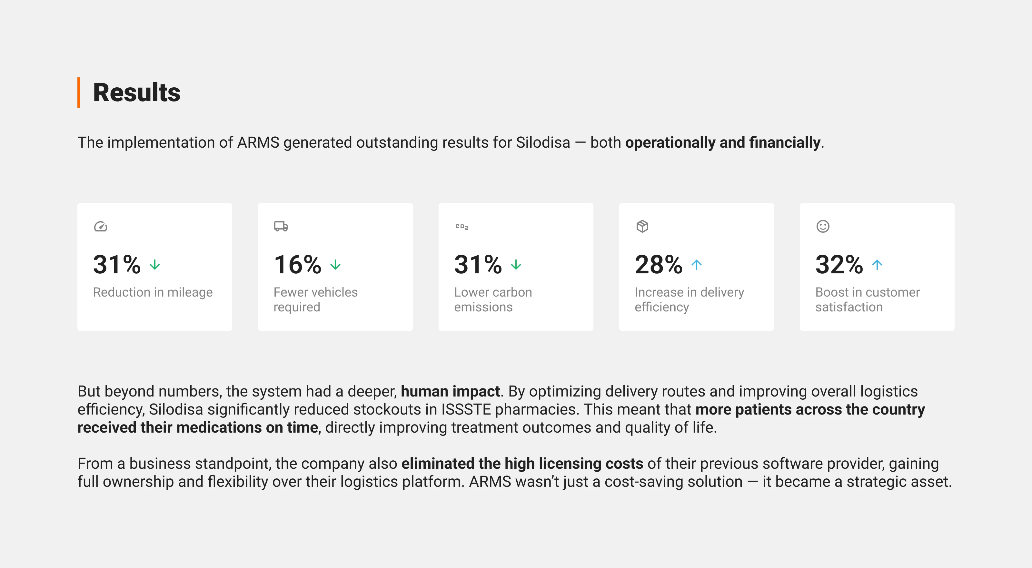Screen dimensions: 1032x568
Task: Click the green down arrow beside 16%
Action: point(335,265)
